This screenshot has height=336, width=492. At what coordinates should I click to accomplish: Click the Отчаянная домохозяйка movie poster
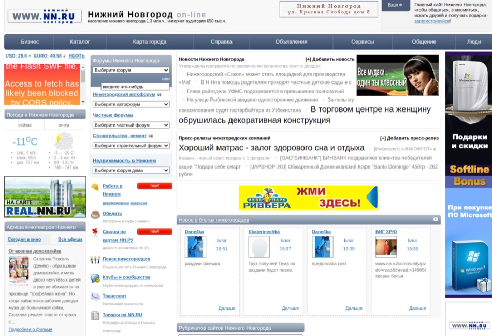click(x=19, y=271)
